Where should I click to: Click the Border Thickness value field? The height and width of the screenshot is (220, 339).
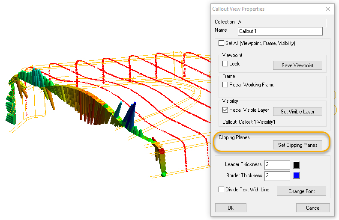(x=277, y=176)
